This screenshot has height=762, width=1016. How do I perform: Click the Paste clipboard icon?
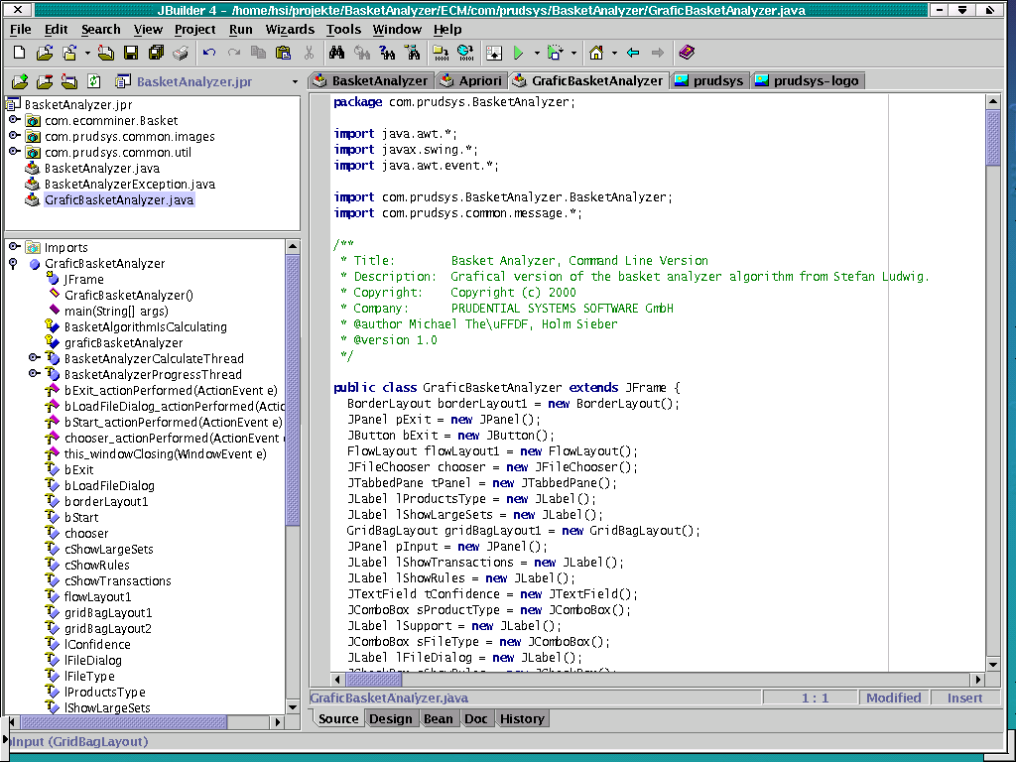pos(284,53)
